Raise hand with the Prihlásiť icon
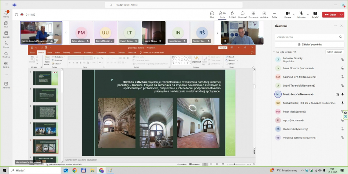The width and height of the screenshot is (348, 174). pyautogui.click(x=232, y=14)
